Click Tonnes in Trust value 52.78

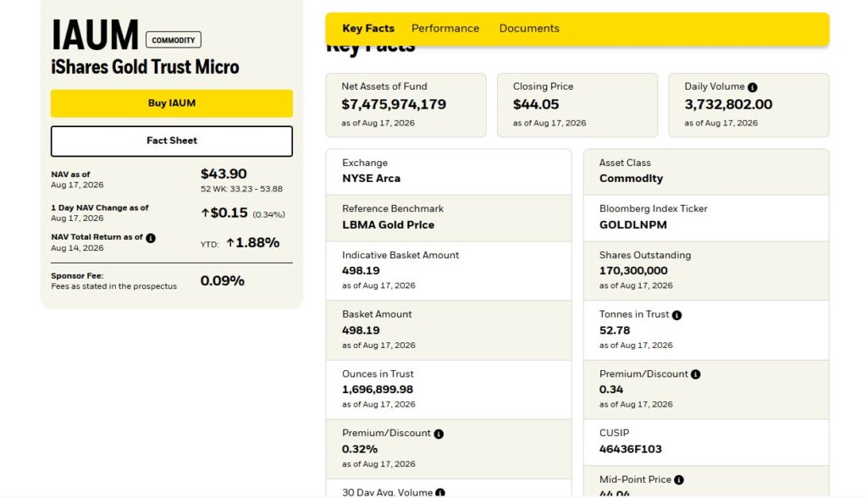click(615, 330)
